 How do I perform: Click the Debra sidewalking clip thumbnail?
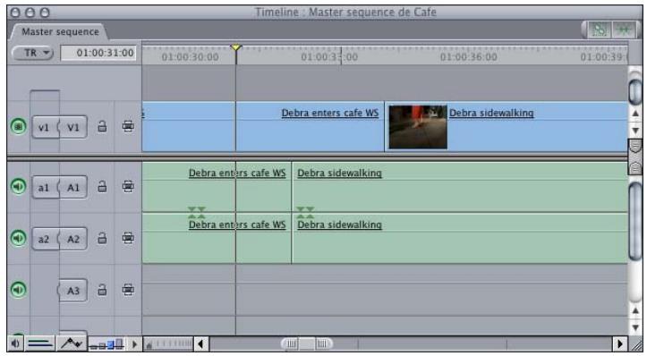[x=418, y=127]
